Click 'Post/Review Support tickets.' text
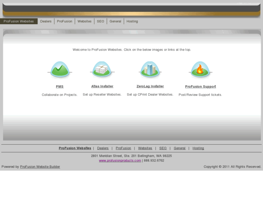This screenshot has height=197, width=263. pyautogui.click(x=200, y=95)
